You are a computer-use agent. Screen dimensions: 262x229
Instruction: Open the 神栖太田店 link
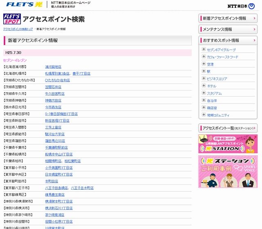(53, 100)
